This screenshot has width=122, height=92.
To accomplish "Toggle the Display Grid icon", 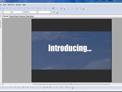I will [x=49, y=8].
